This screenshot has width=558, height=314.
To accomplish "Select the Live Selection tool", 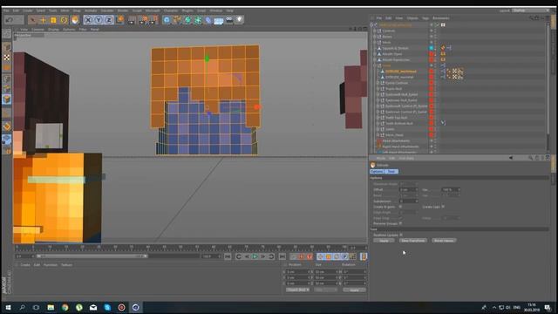I will (33, 20).
